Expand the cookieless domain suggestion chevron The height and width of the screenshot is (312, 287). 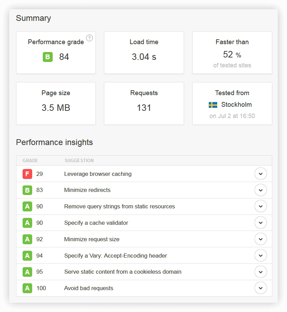click(x=261, y=272)
